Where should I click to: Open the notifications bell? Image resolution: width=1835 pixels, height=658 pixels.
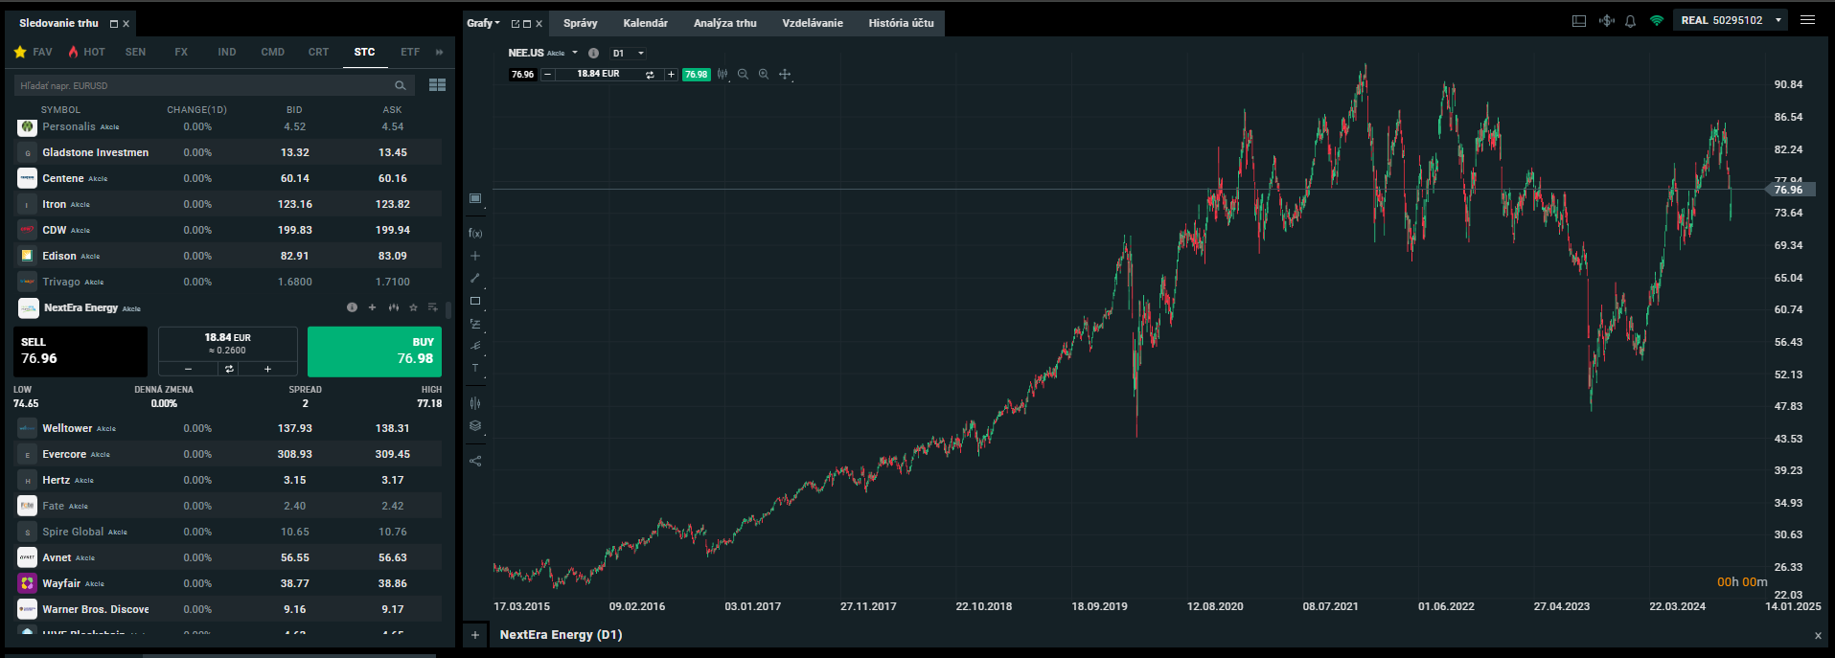point(1630,21)
